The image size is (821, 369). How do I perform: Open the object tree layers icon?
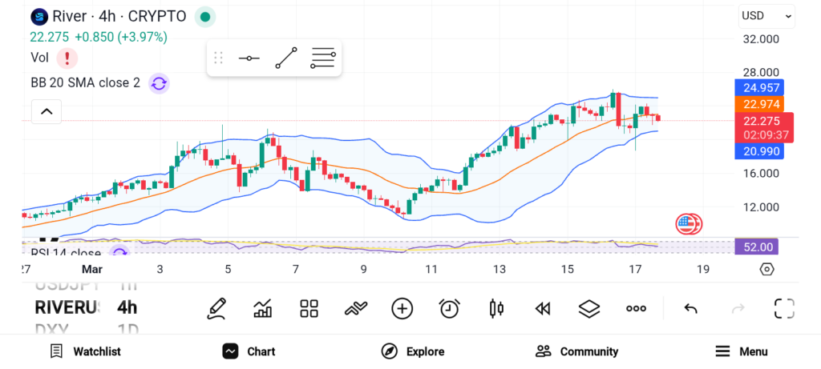[589, 308]
